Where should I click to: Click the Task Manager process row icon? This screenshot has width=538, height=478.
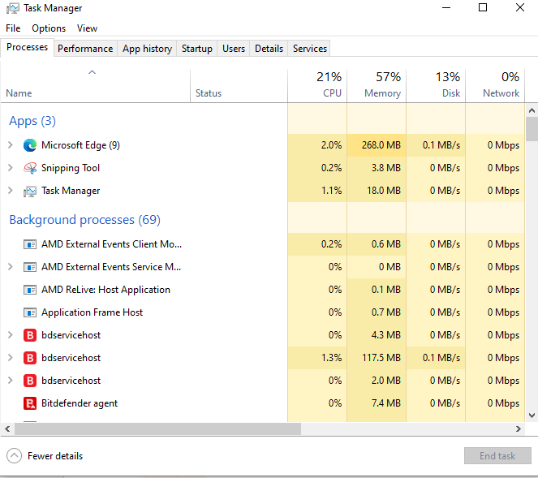[x=30, y=191]
